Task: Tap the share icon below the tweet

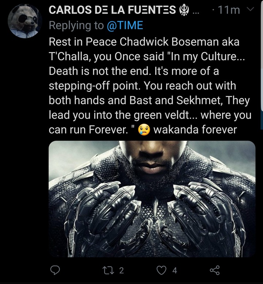Action: pos(215,270)
